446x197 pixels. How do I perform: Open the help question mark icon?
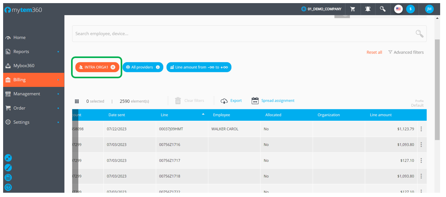coord(8,187)
